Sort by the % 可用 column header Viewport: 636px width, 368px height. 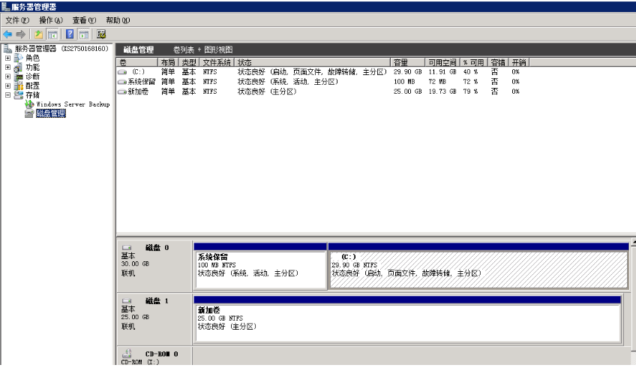pos(473,62)
